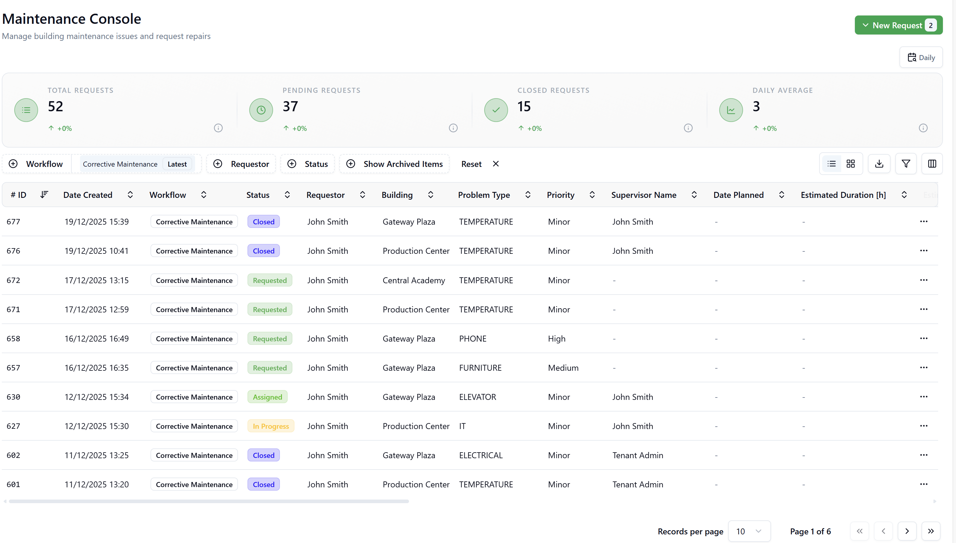956x543 pixels.
Task: Open row actions for request 601
Action: point(923,484)
